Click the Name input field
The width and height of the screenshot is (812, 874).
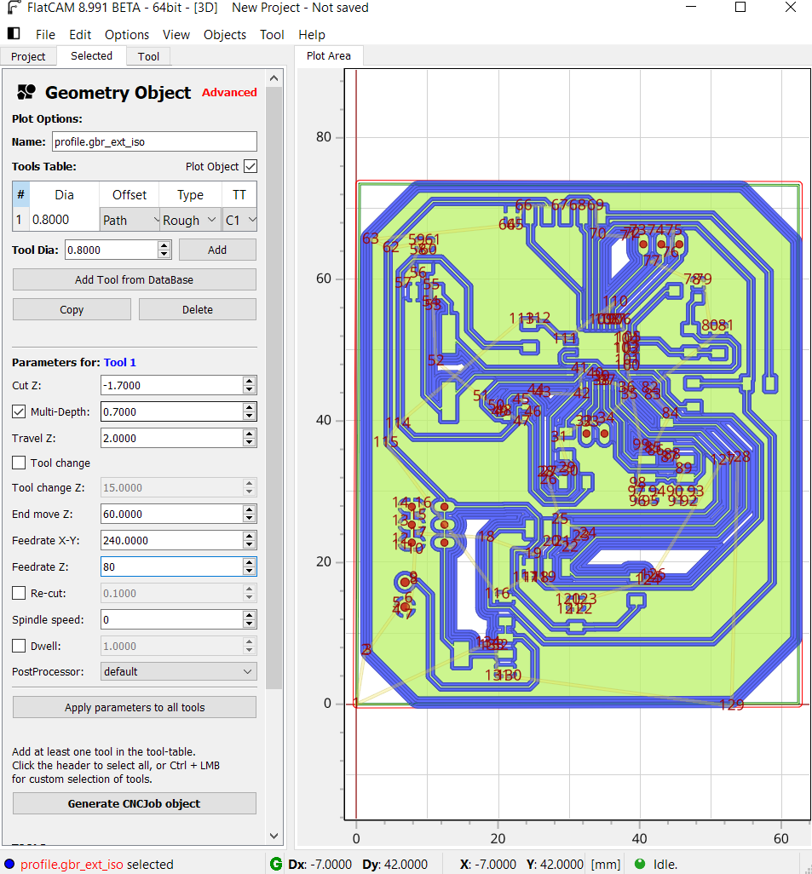[154, 141]
